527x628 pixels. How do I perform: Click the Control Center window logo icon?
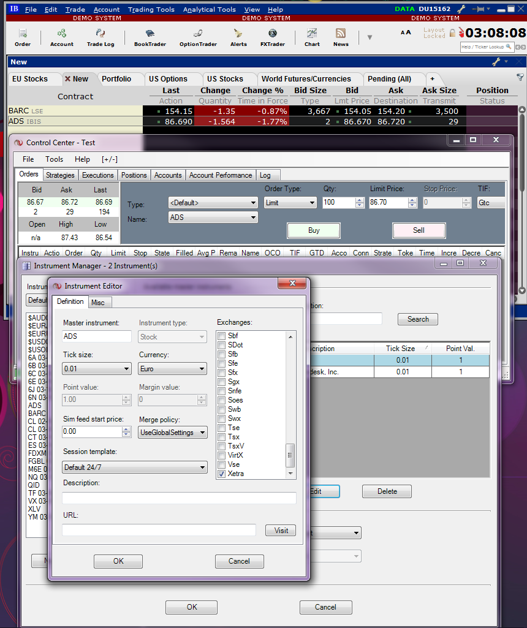[19, 143]
